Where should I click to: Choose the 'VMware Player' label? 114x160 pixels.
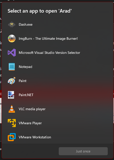[30, 123]
